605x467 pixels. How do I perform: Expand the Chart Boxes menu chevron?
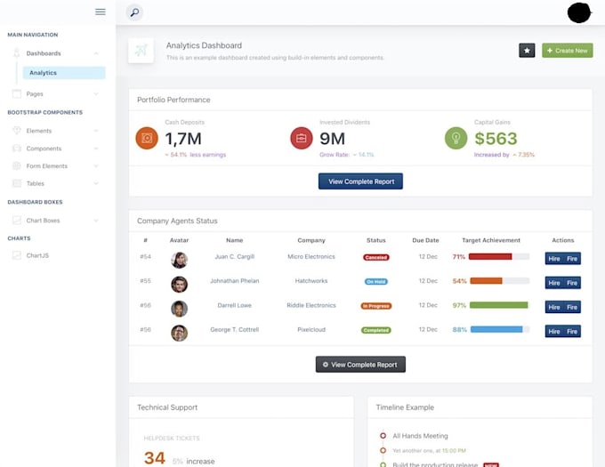[x=96, y=221]
